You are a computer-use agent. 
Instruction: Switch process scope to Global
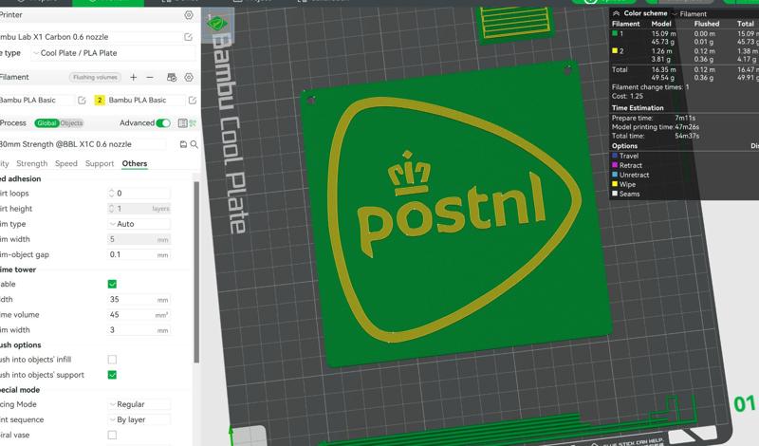pos(46,123)
